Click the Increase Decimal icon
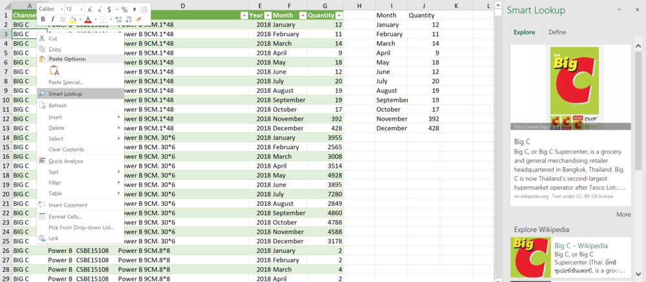646x282 pixels. pyautogui.click(x=118, y=19)
